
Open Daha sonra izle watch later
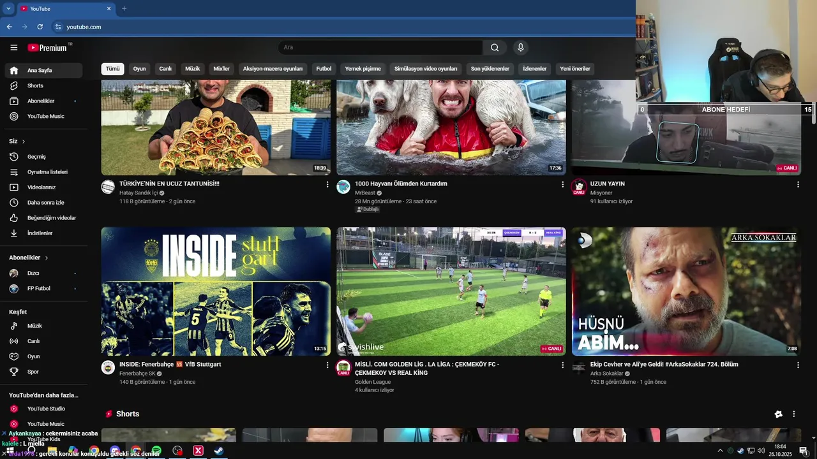click(43, 203)
